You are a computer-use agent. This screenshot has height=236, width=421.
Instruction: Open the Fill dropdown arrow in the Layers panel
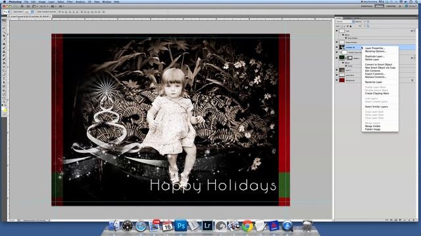click(368, 26)
